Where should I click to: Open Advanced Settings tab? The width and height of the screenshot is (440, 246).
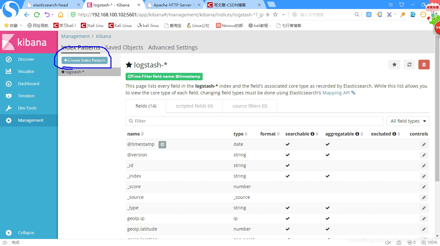pos(173,48)
